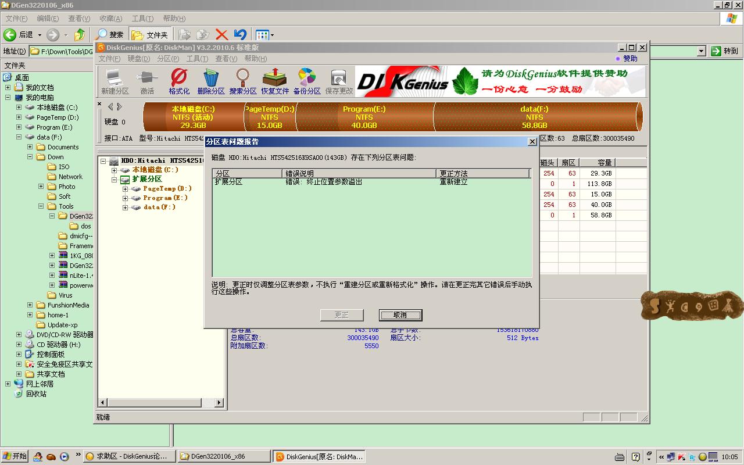Click the Search Partition (搜索分区) icon
Screen dimensions: 744x465
(x=243, y=81)
